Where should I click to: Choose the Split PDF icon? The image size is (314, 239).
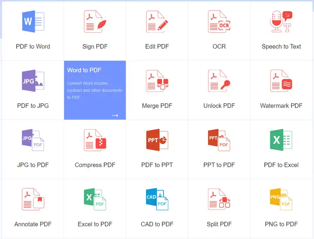pos(219,199)
